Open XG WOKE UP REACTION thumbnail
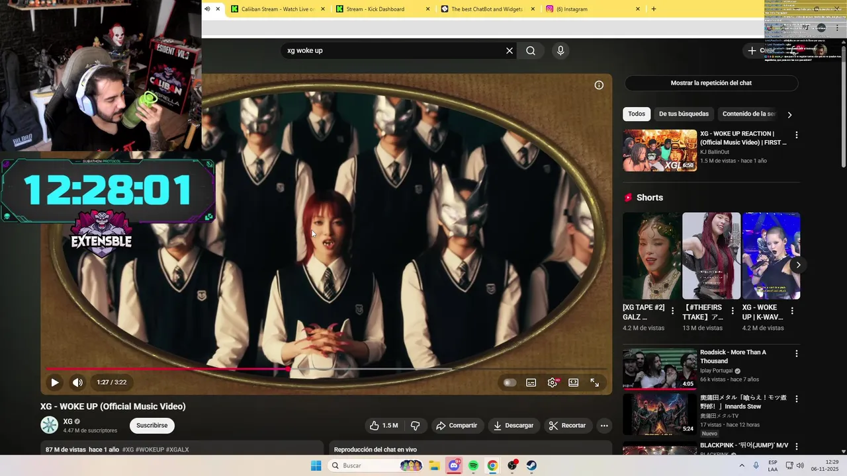This screenshot has height=476, width=847. 660,150
